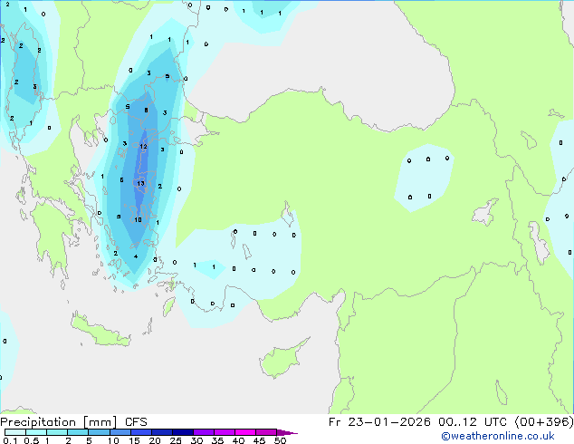Click the 25–30 mm legend color swatch
The image size is (574, 444).
(182, 432)
